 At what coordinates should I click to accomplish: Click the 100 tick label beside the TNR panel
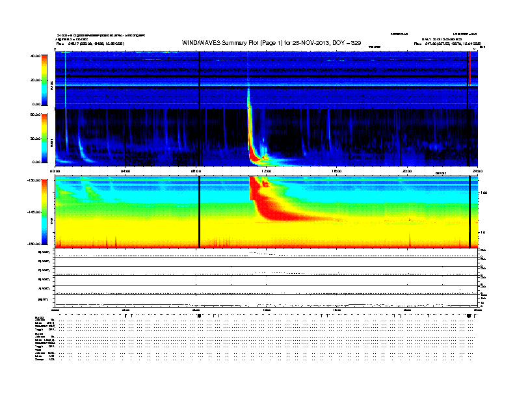[484, 192]
